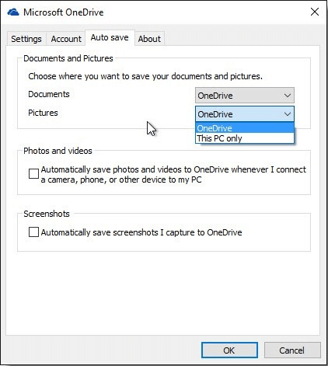Switch to the Settings tab
This screenshot has width=328, height=366.
pos(26,39)
